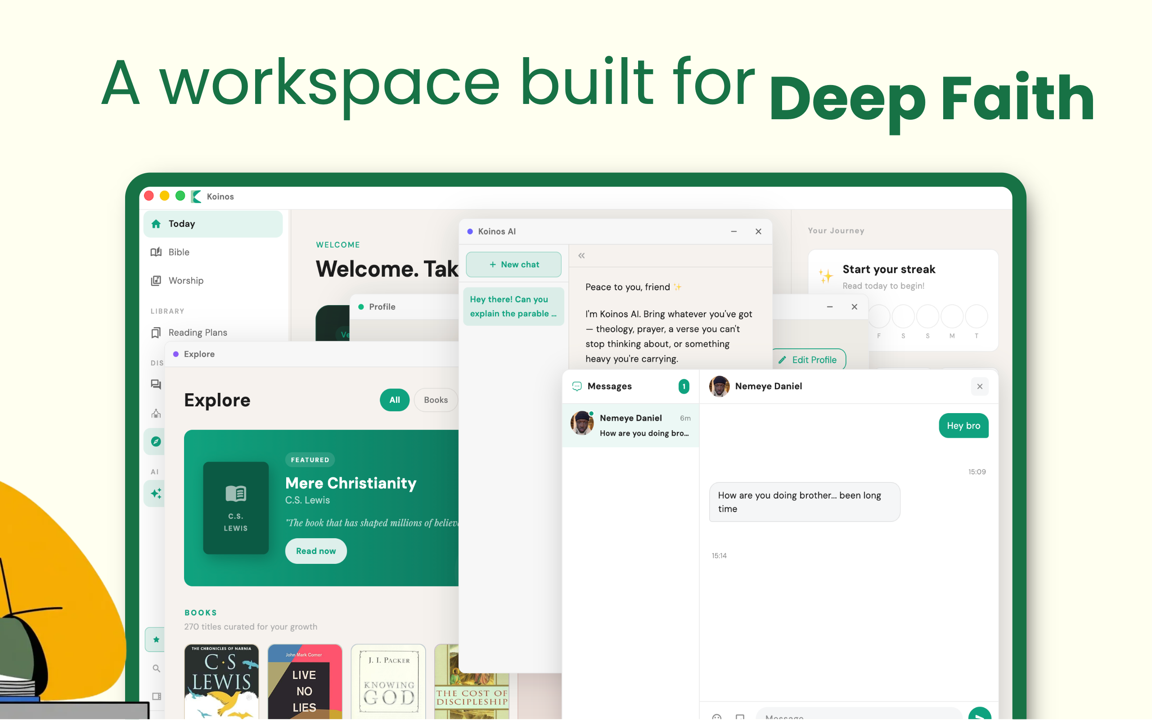The image size is (1152, 720).
Task: Click the green send message button
Action: click(x=980, y=713)
